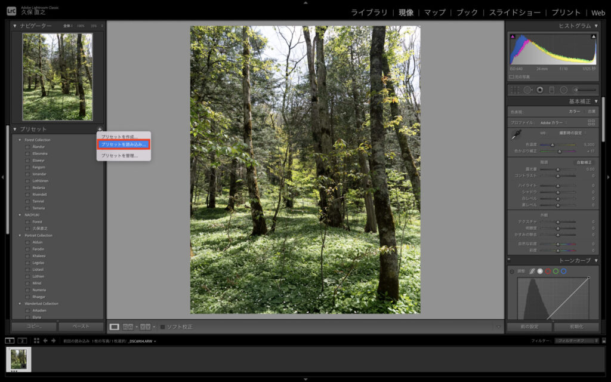Hide the right panel with the edge arrow

pyautogui.click(x=608, y=177)
